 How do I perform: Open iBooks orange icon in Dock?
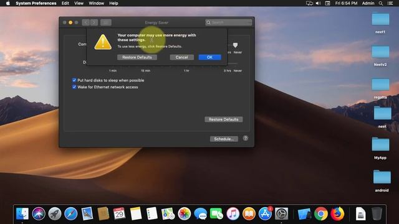(x=249, y=213)
